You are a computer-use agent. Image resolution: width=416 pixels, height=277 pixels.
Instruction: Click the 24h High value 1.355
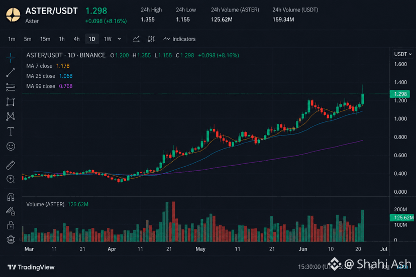point(148,20)
